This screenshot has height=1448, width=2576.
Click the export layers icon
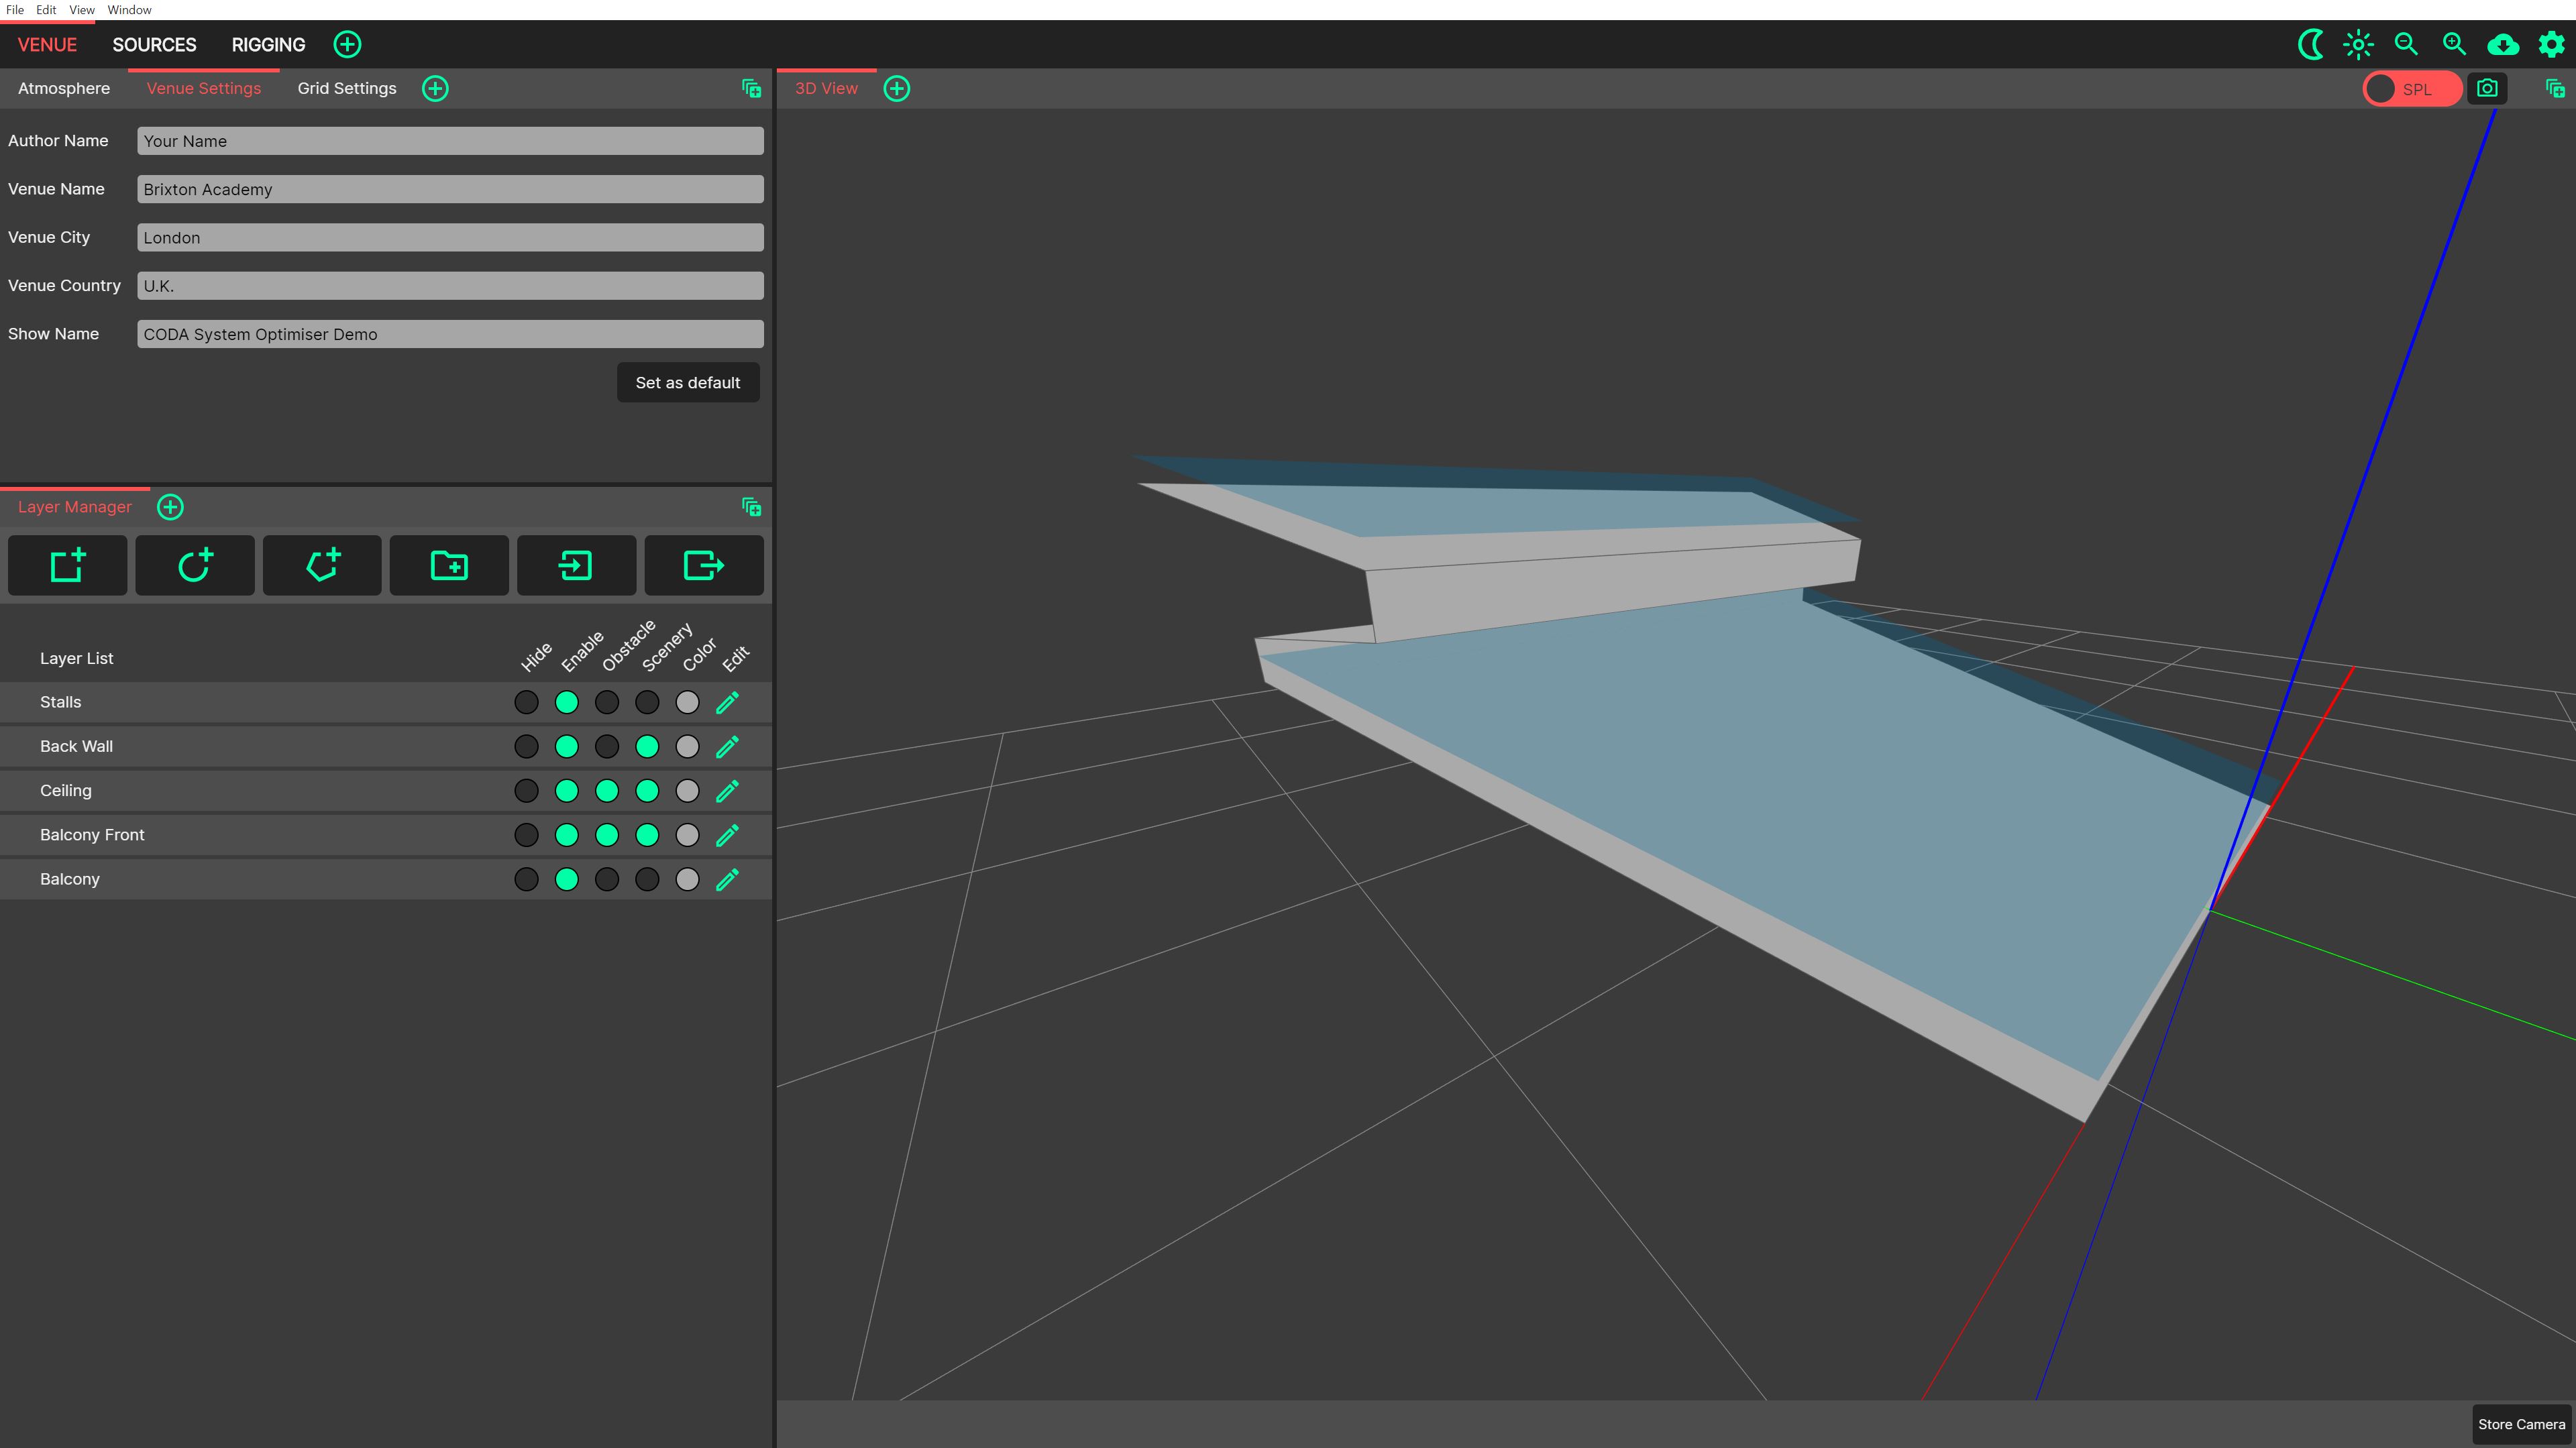703,565
